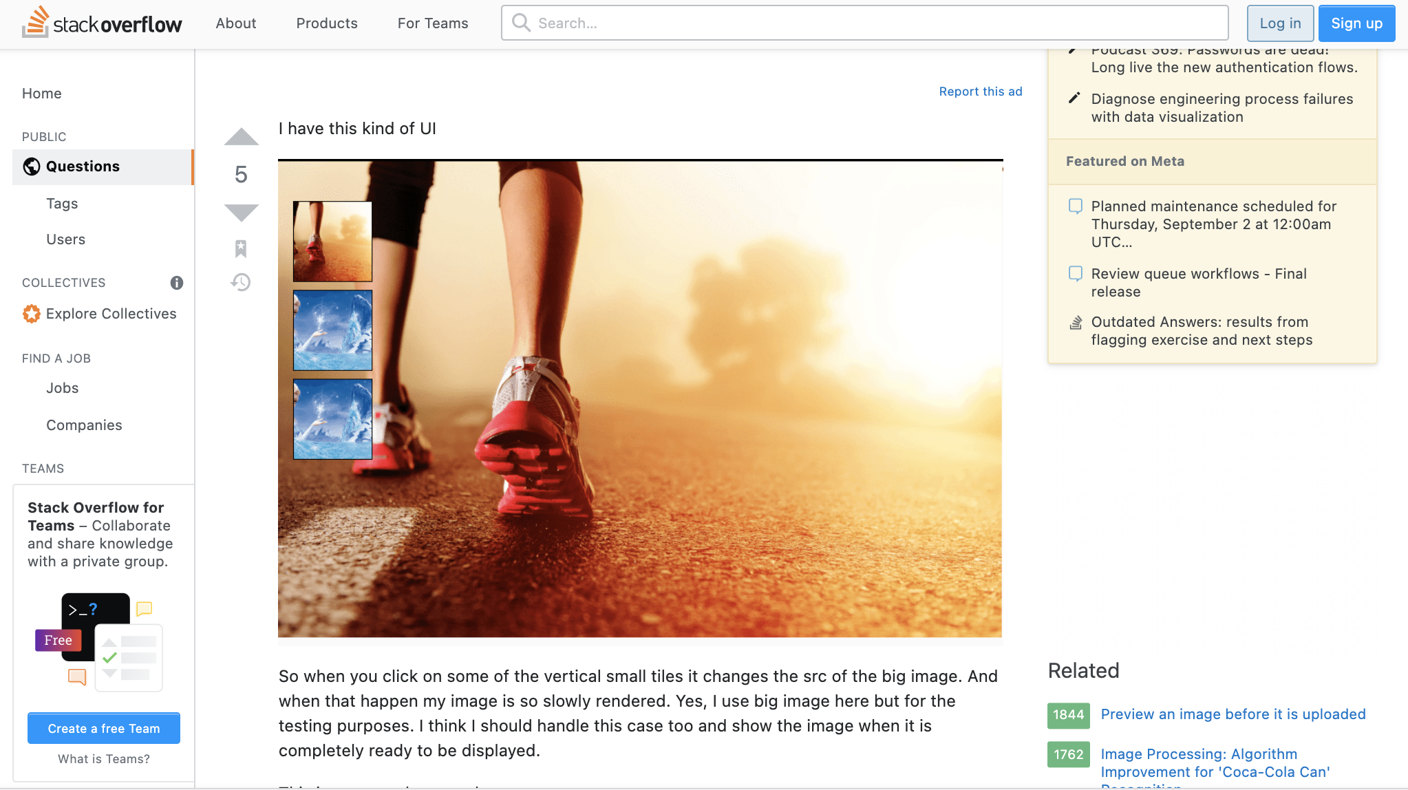Click the Report this ad link
1408x790 pixels.
981,92
